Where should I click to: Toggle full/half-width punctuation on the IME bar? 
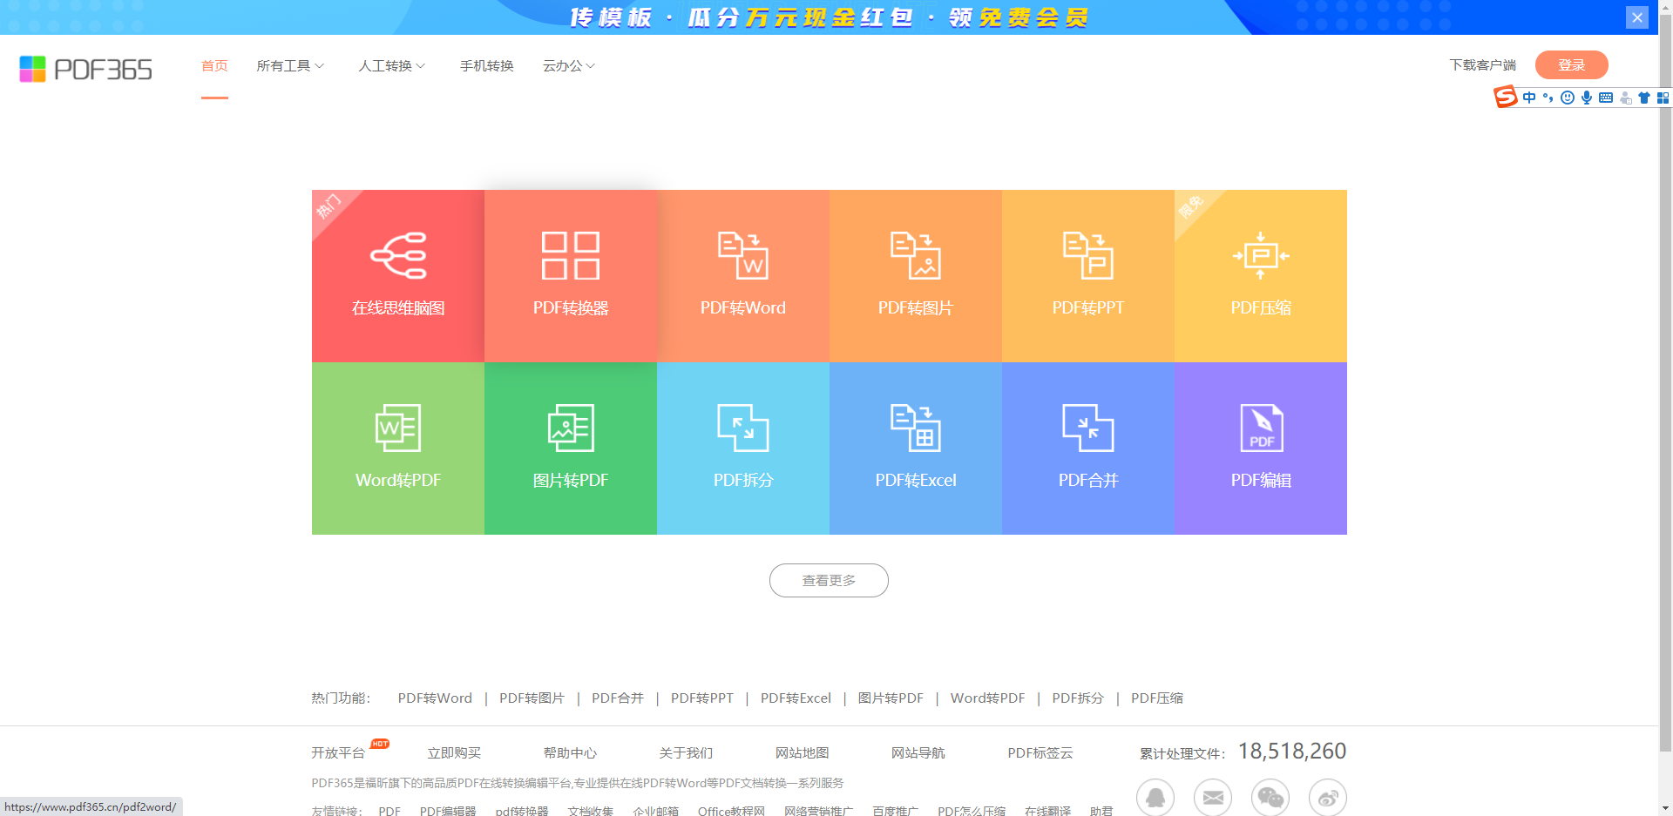(x=1548, y=98)
